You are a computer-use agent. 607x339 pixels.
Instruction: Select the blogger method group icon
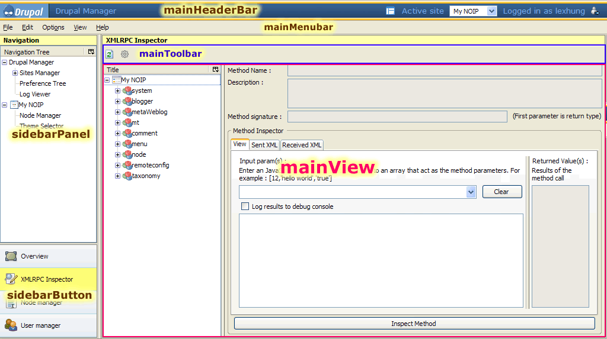pos(127,102)
